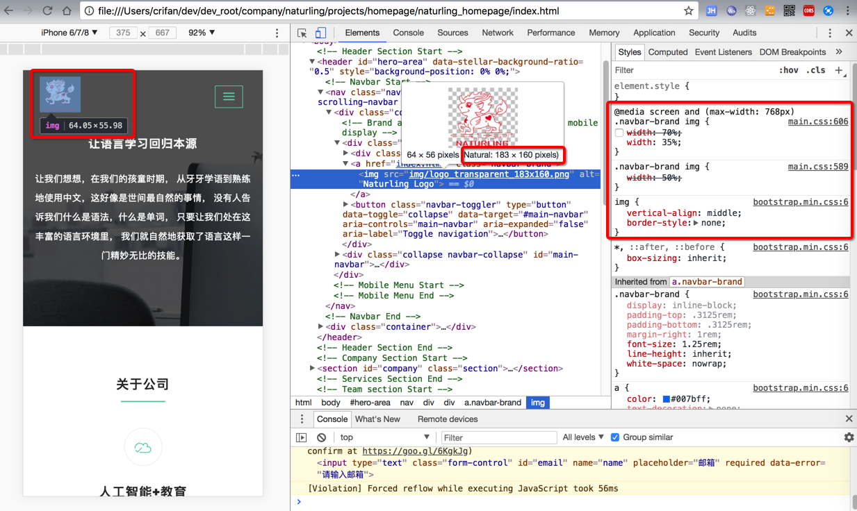The image size is (857, 511).
Task: Open the All levels log dropdown
Action: tap(583, 437)
